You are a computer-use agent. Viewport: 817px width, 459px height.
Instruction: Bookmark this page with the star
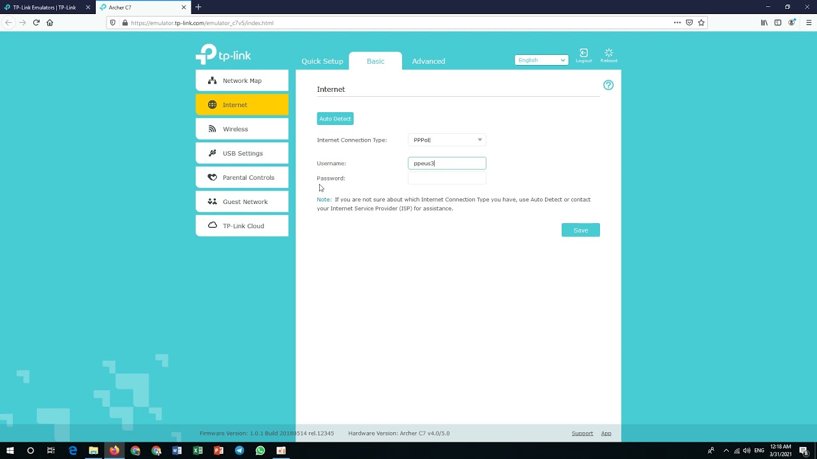[x=701, y=22]
